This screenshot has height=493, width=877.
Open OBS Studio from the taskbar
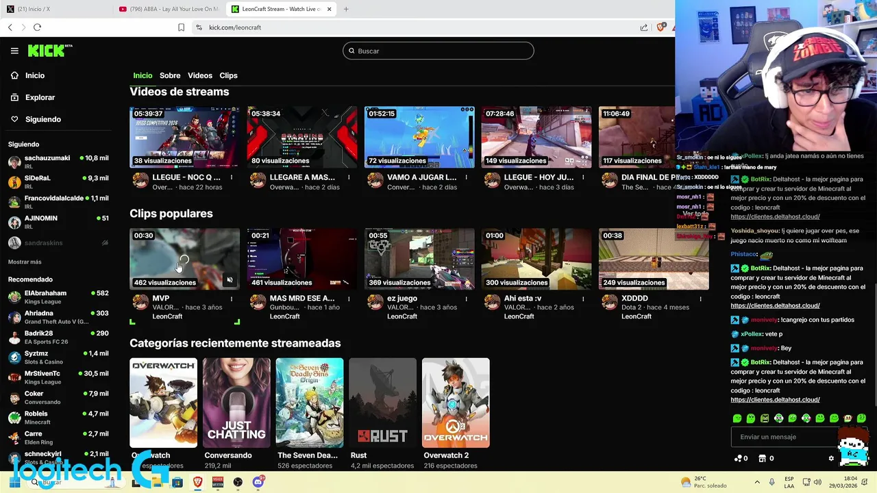[238, 482]
